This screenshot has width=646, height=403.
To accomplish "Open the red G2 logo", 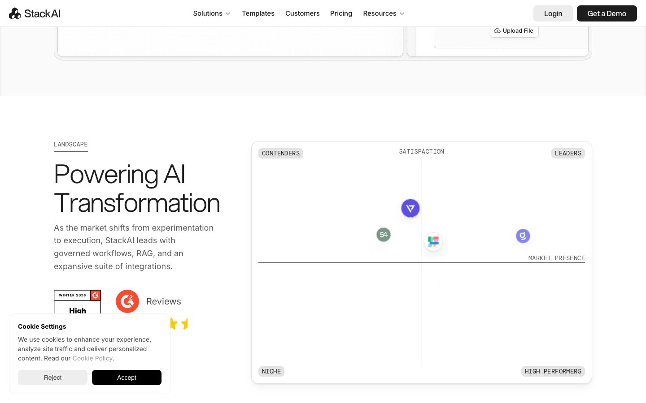I will 127,301.
